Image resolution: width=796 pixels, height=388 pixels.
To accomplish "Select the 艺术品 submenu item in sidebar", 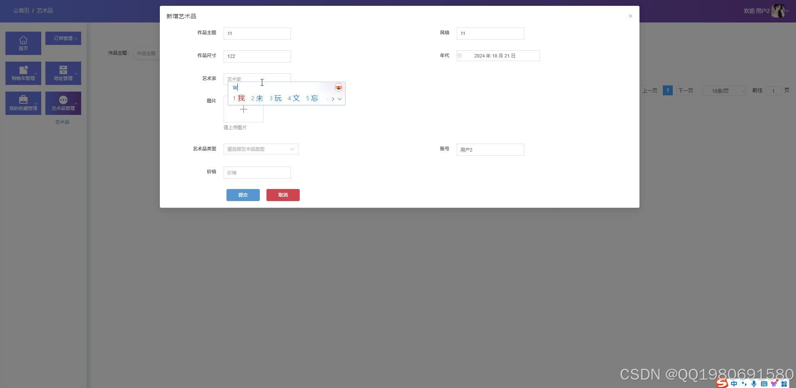I will coord(62,122).
